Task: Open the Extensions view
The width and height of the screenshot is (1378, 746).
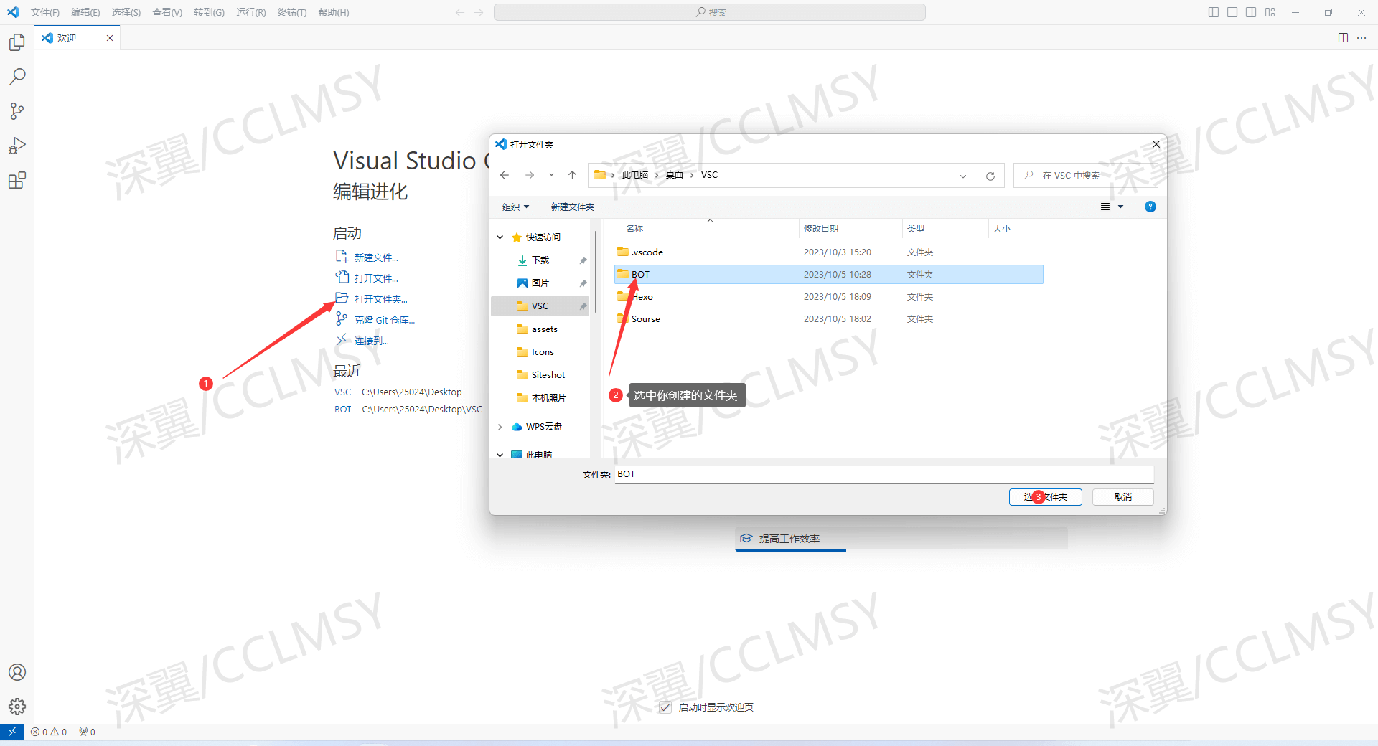Action: pyautogui.click(x=17, y=180)
